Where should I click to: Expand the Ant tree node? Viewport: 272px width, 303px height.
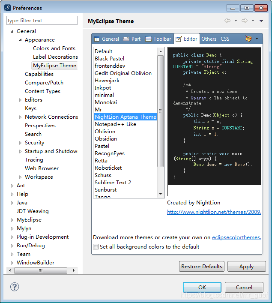(x=12, y=186)
